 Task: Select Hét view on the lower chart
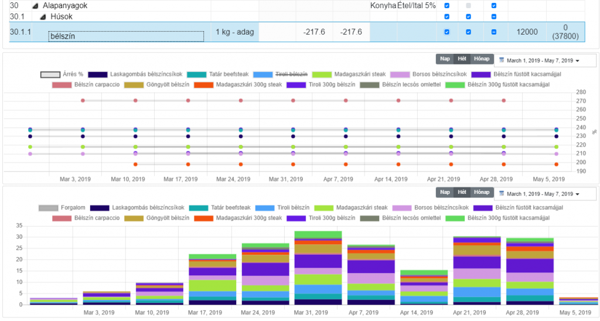click(x=462, y=193)
